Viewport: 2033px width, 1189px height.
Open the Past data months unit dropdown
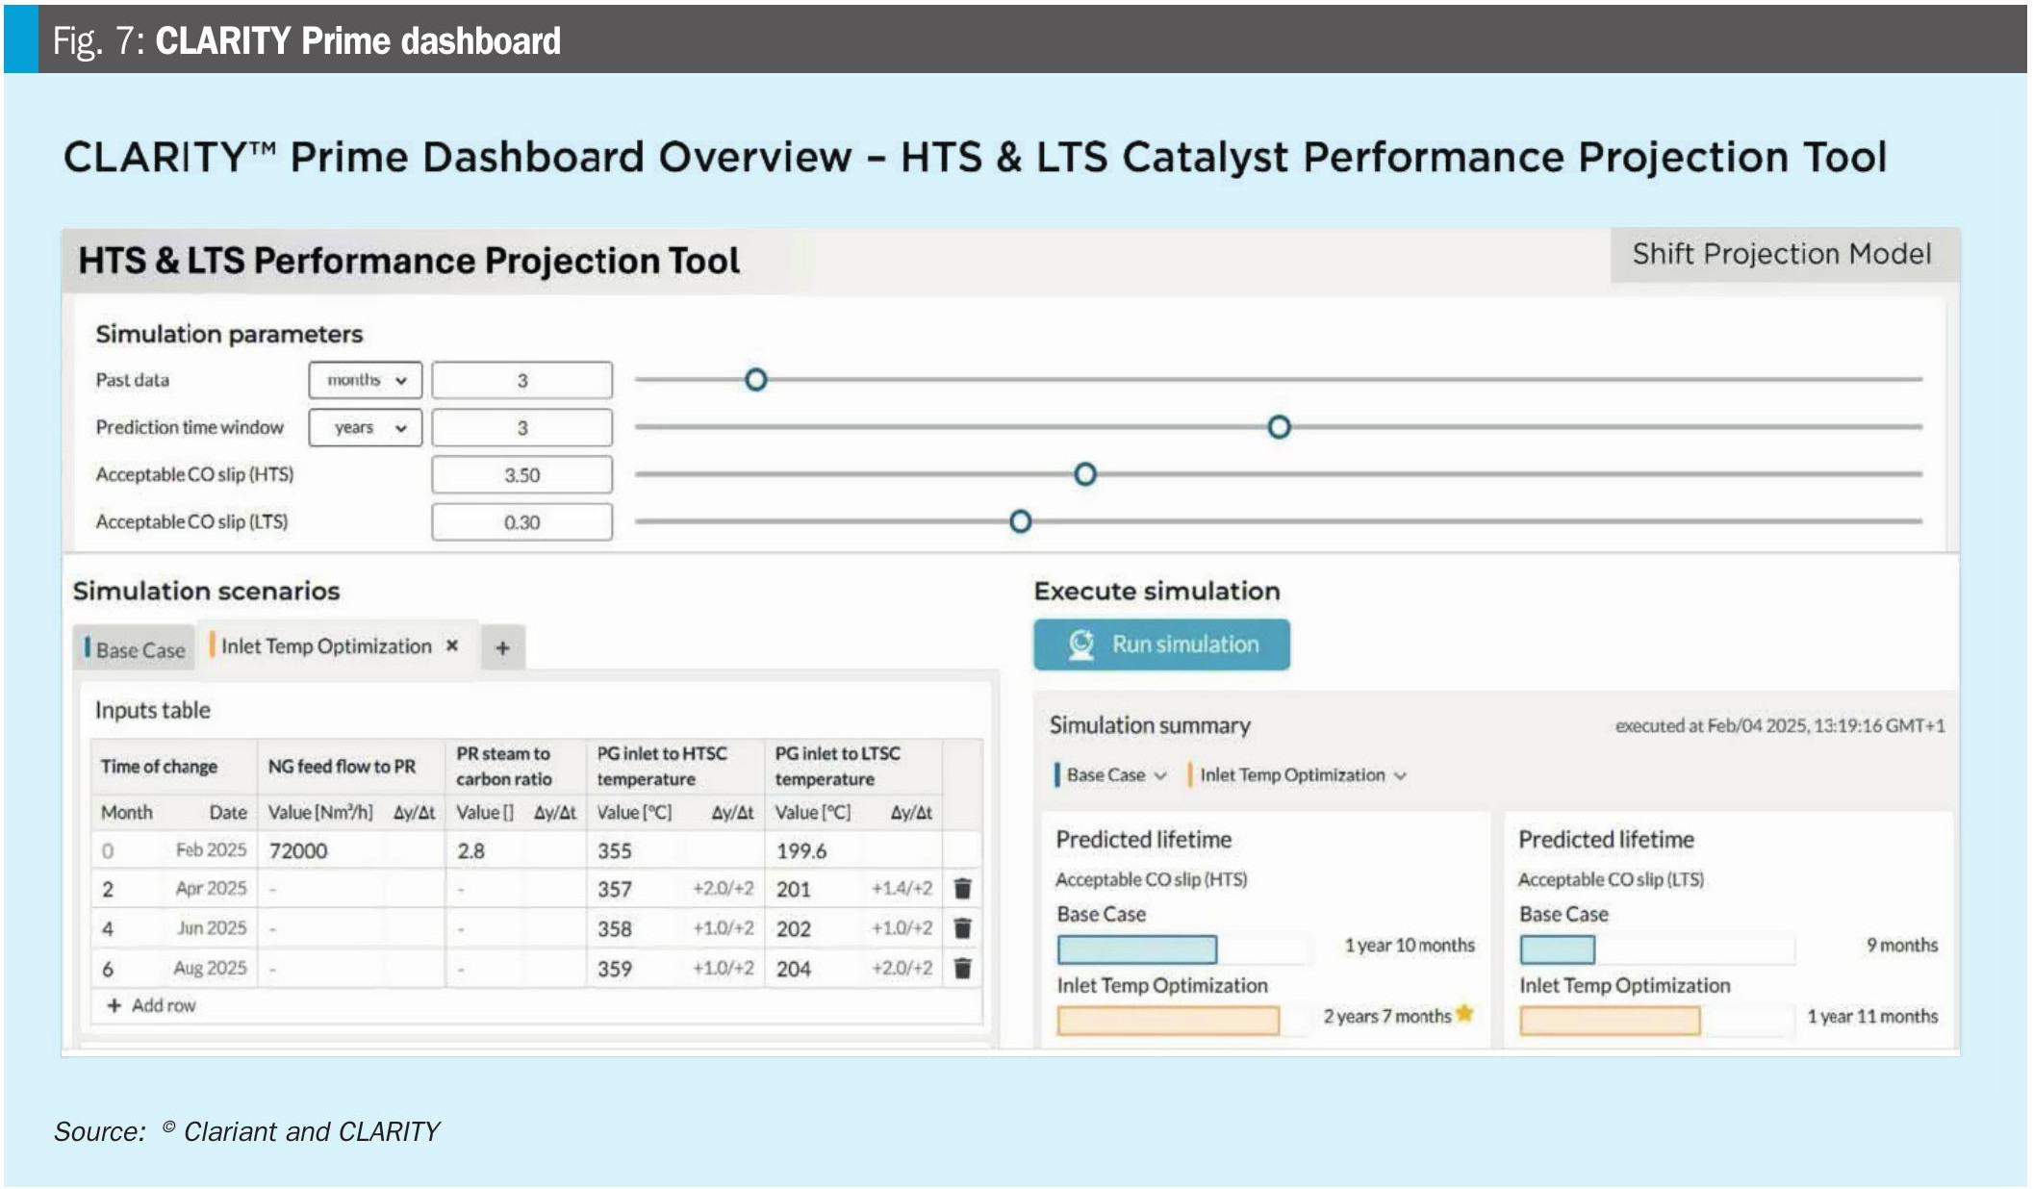coord(366,380)
